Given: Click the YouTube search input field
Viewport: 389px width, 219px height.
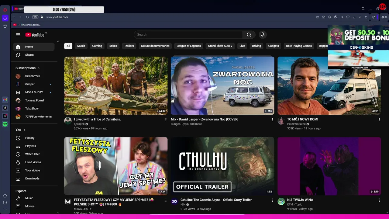Looking at the screenshot, I should [188, 35].
